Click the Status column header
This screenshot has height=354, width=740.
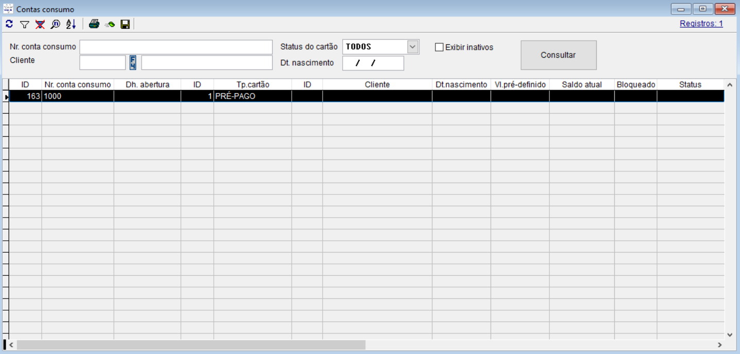click(691, 84)
